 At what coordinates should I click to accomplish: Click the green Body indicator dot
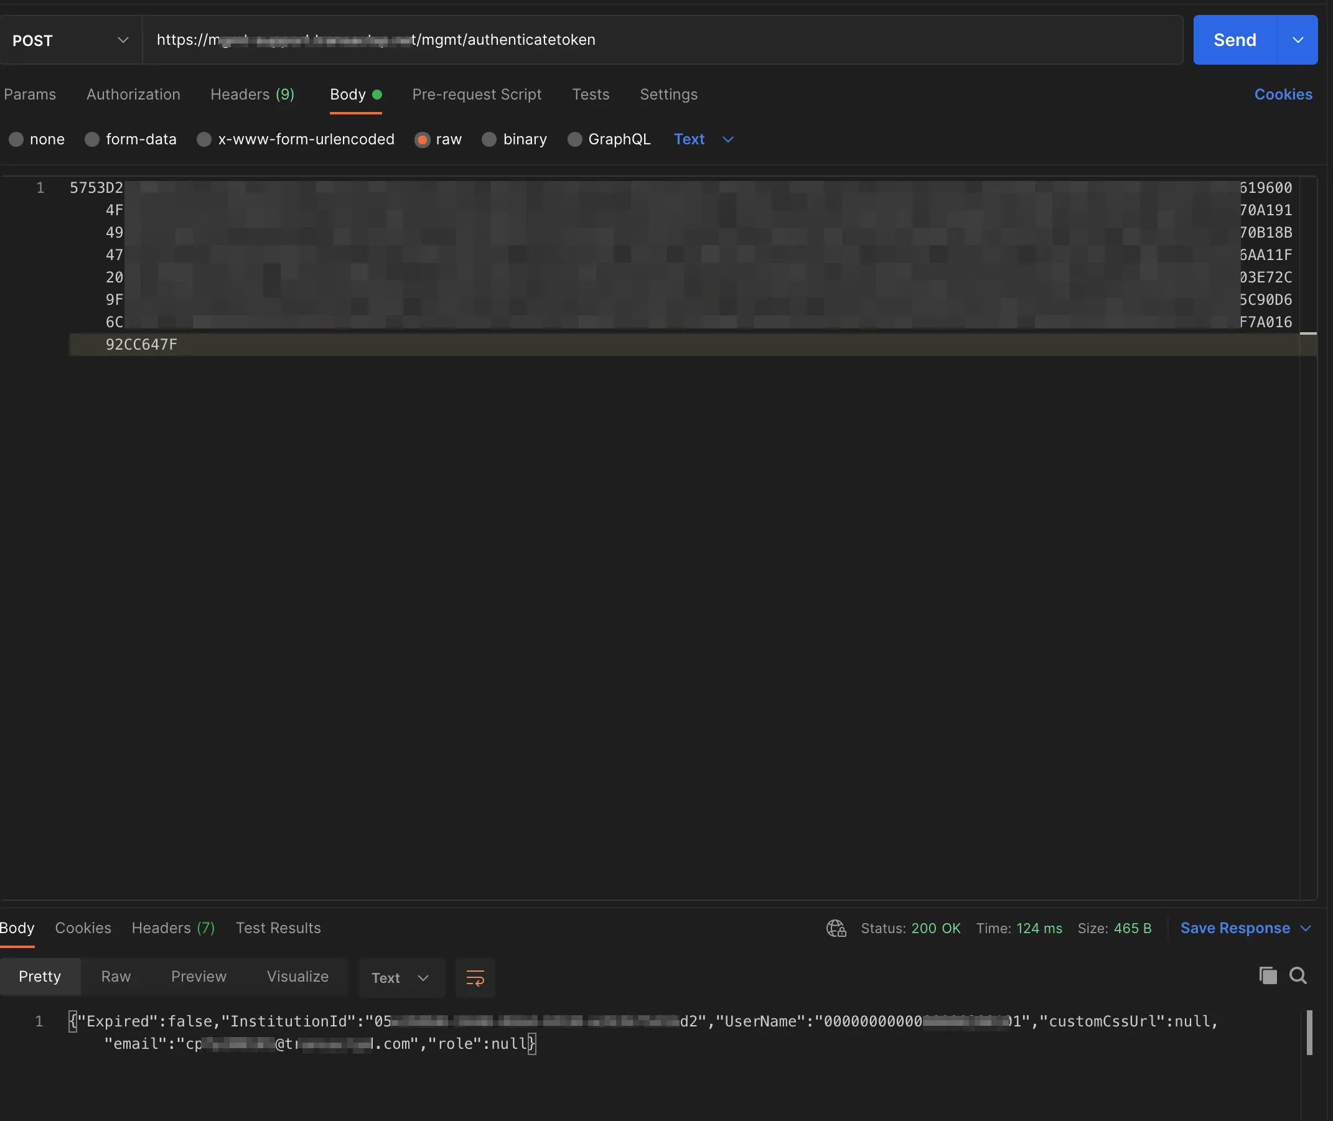377,95
